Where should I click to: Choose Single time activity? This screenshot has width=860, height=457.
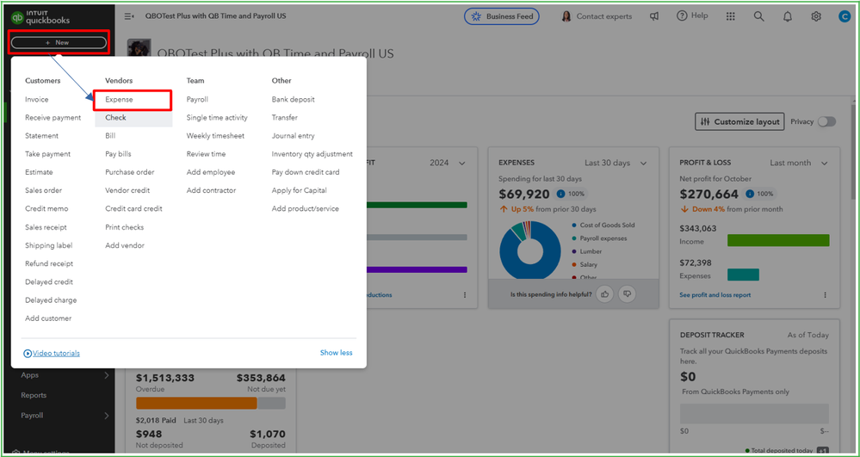[217, 117]
